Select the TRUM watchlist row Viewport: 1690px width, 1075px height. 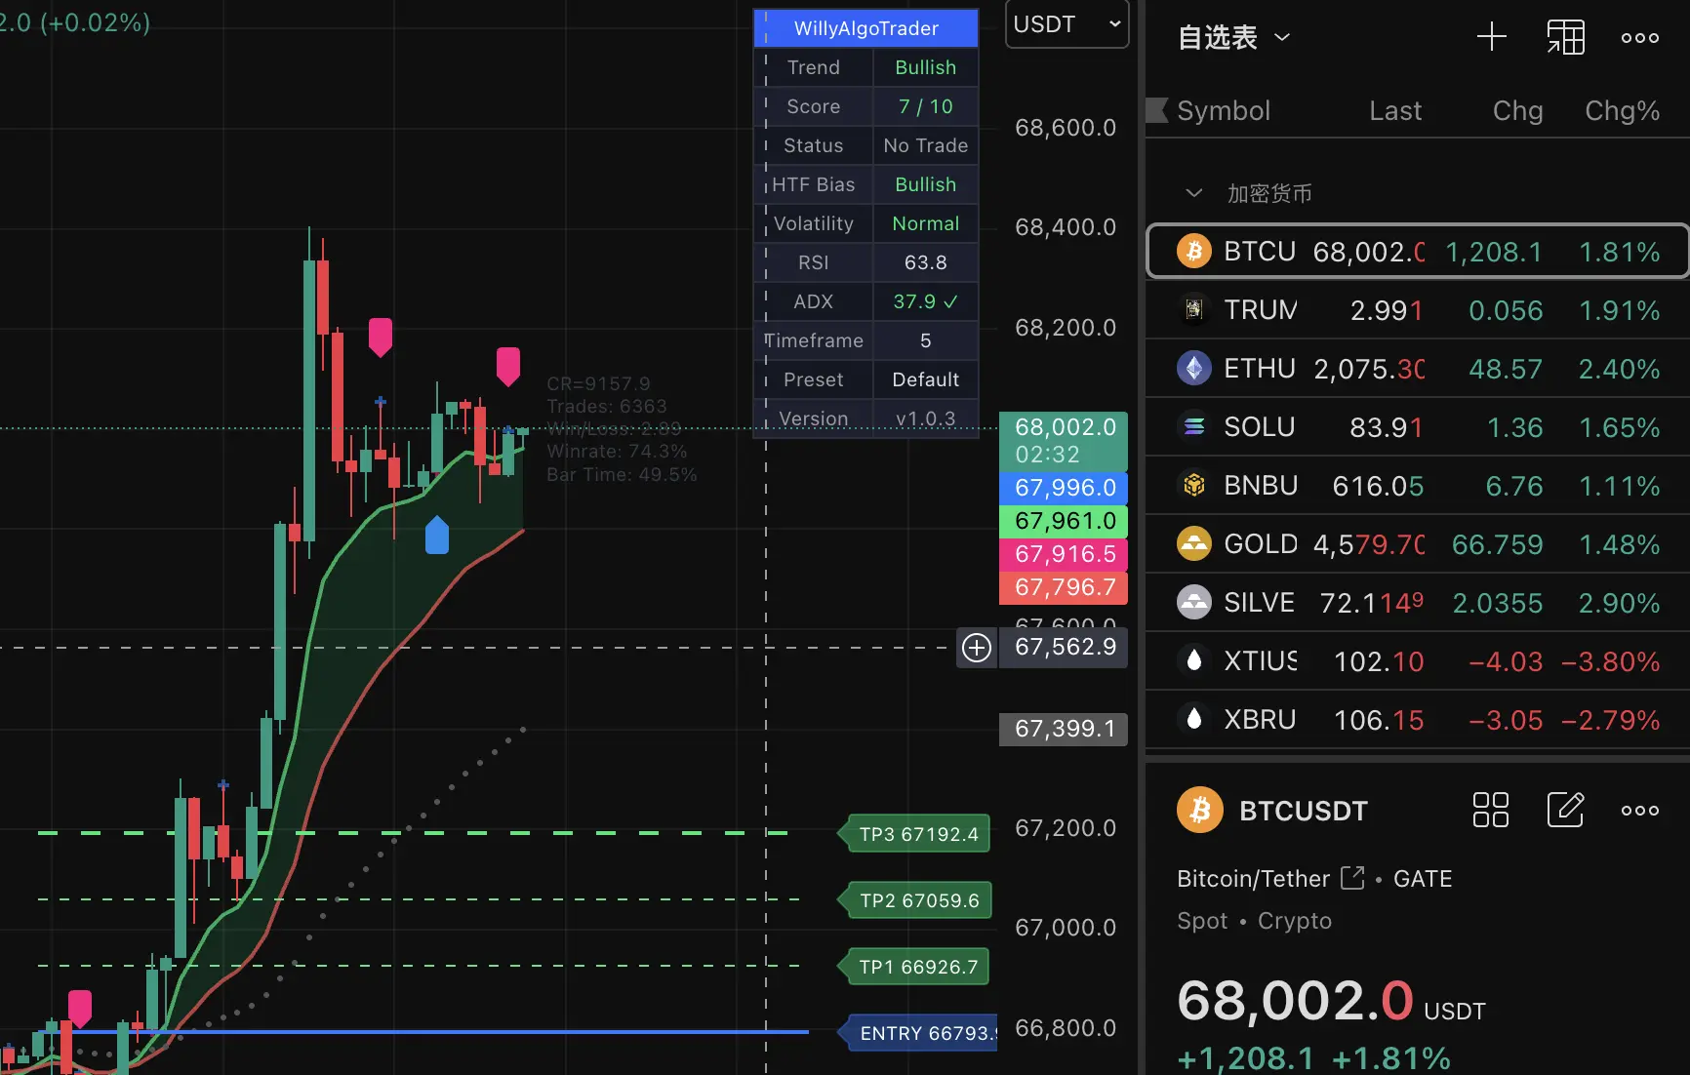pos(1417,310)
